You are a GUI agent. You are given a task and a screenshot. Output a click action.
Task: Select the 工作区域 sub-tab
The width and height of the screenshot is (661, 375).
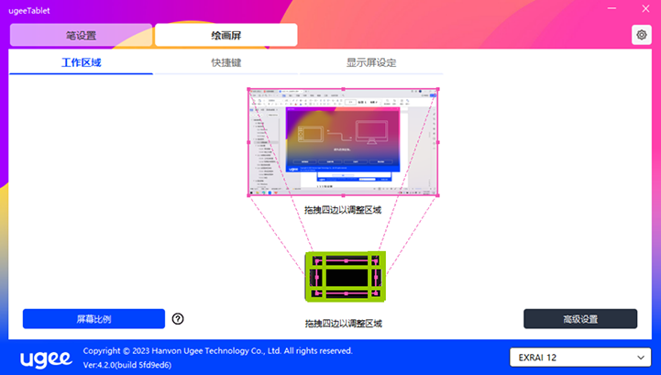[81, 62]
